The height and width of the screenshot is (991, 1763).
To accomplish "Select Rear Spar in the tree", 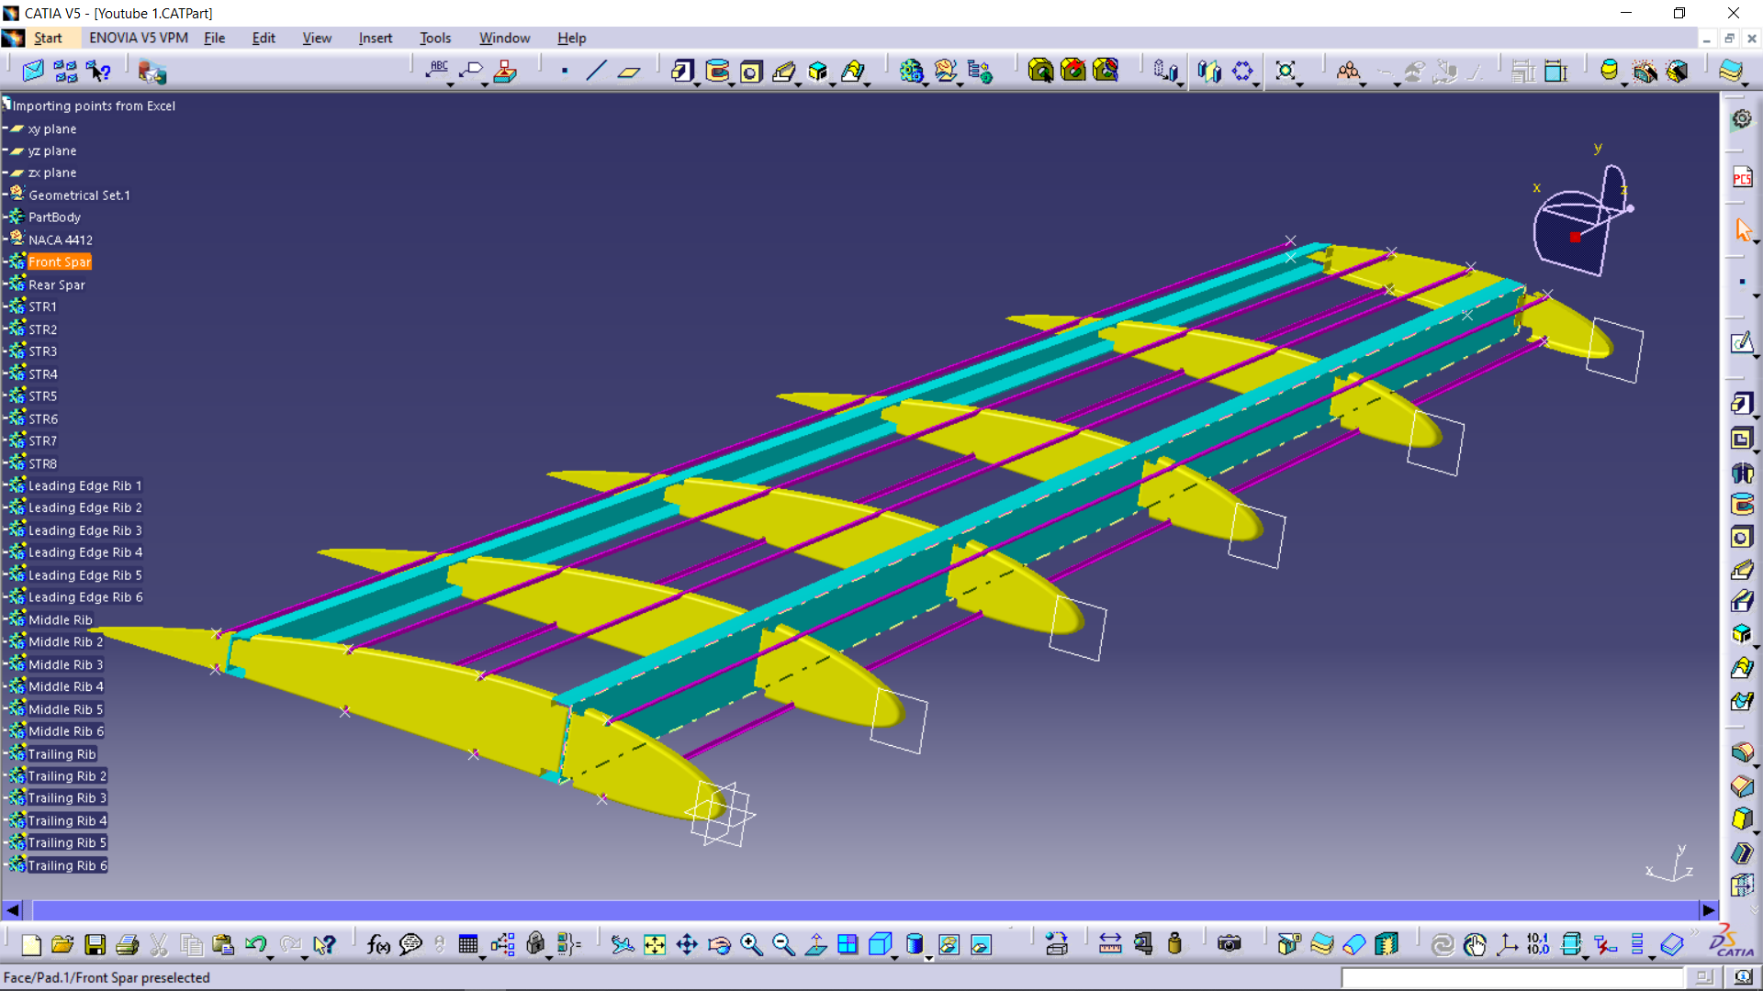I will pos(56,284).
